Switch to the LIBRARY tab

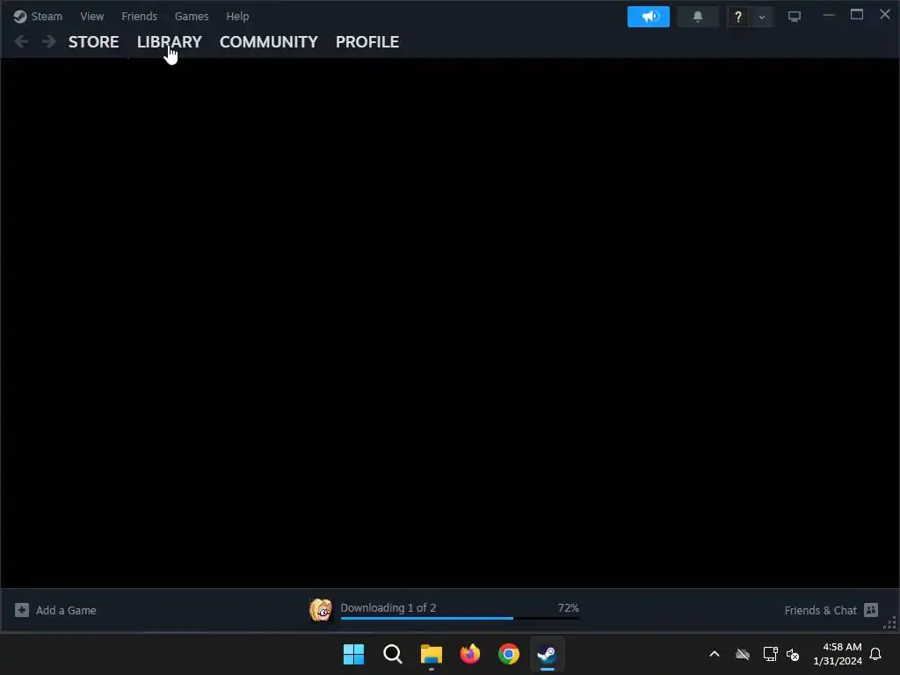pos(170,42)
